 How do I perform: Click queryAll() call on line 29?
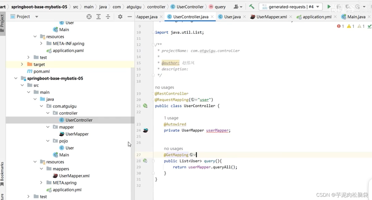[x=224, y=167]
